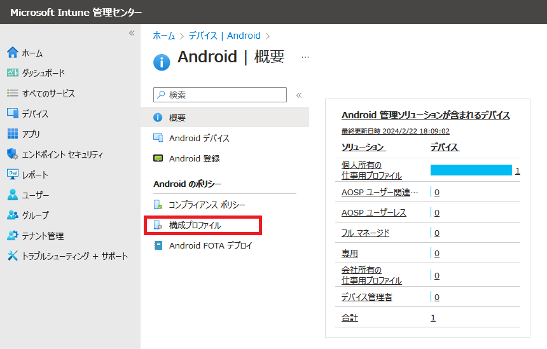Click the 合計 count value 1
547x349 pixels.
tap(433, 318)
